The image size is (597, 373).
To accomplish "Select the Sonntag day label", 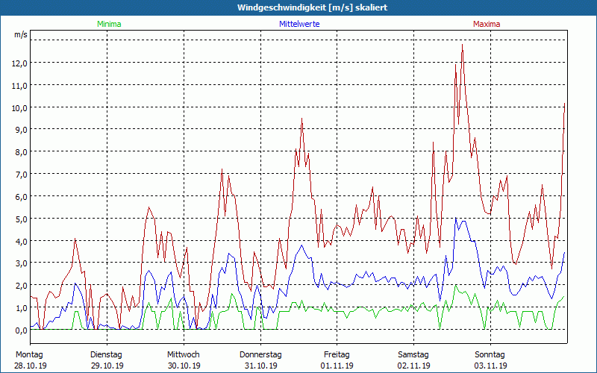I will [490, 354].
